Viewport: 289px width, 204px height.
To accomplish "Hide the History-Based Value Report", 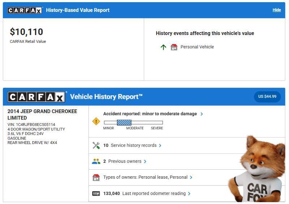I will (277, 10).
